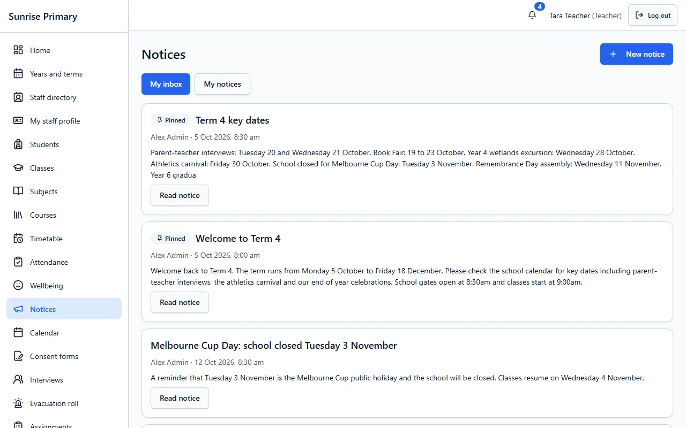Click the Years and terms calendar icon

click(x=18, y=74)
